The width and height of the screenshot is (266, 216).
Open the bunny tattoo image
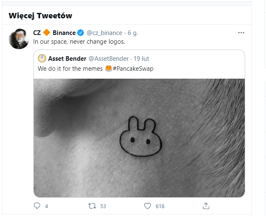click(x=139, y=138)
